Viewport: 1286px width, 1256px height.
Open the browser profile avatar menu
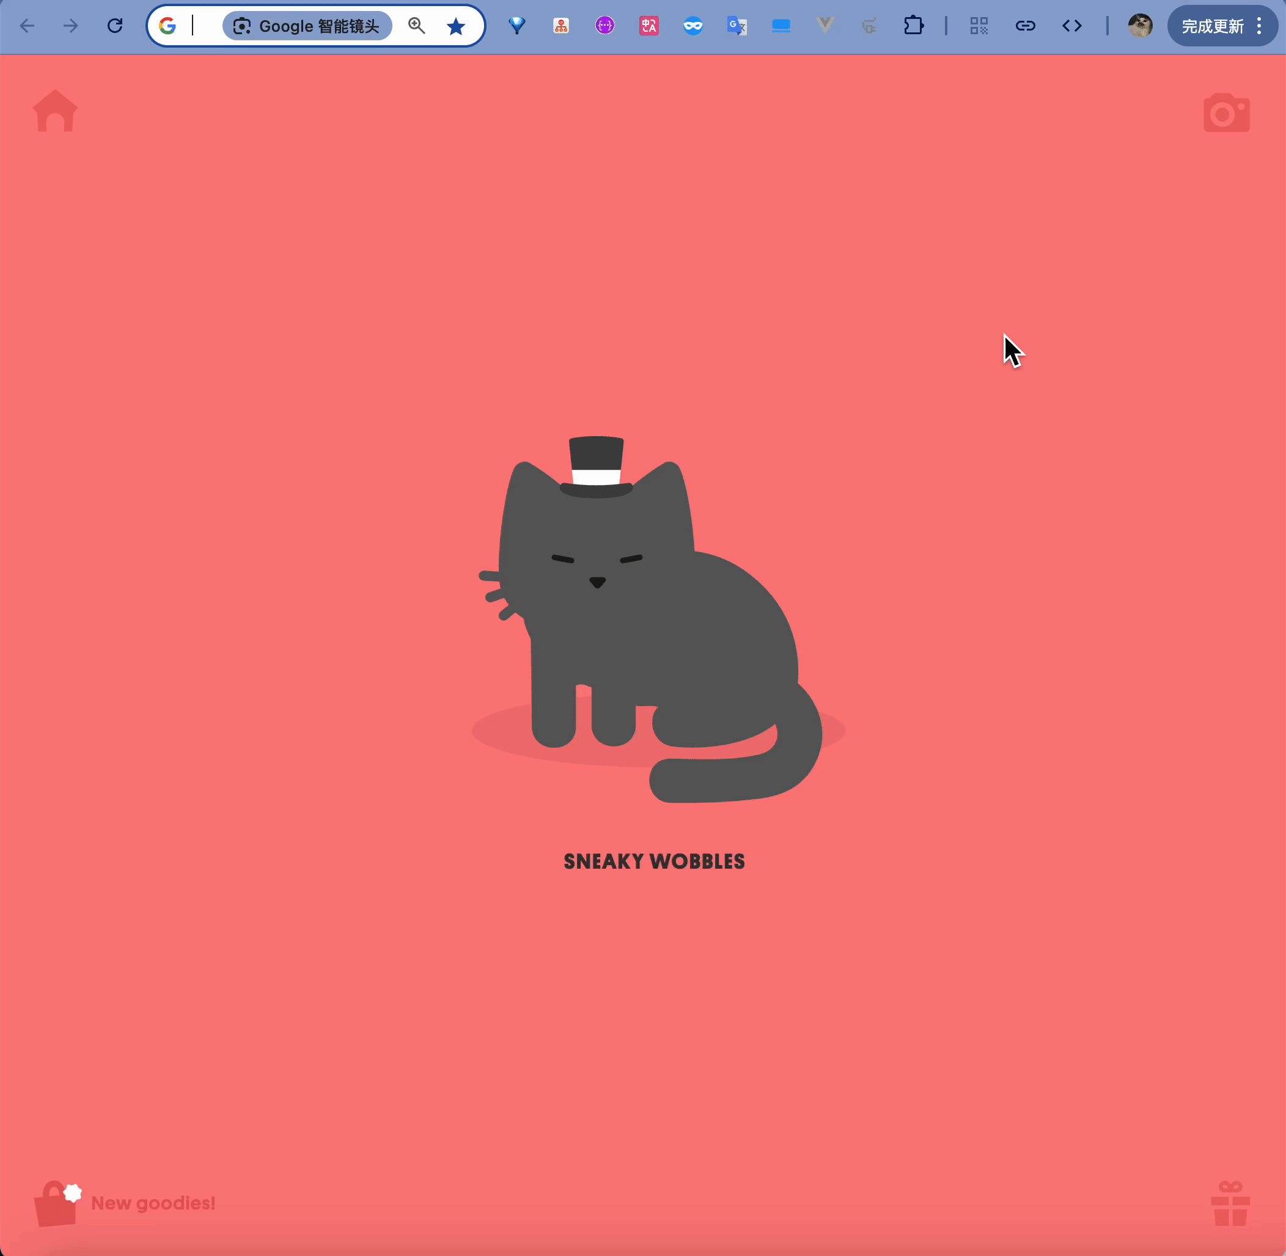(x=1141, y=26)
